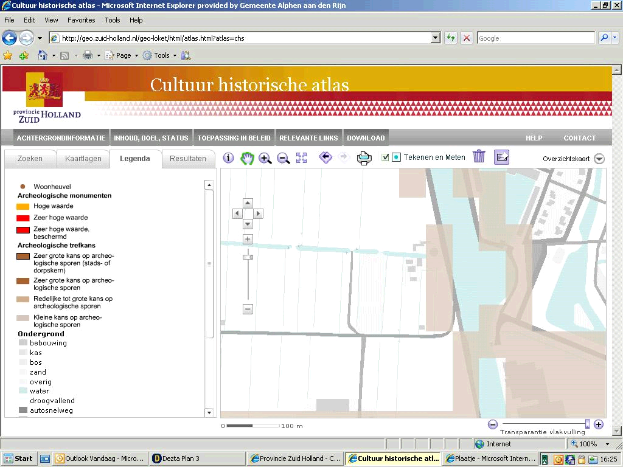Viewport: 623px width, 467px height.
Task: Click the Add to Favorites icon
Action: 24,55
